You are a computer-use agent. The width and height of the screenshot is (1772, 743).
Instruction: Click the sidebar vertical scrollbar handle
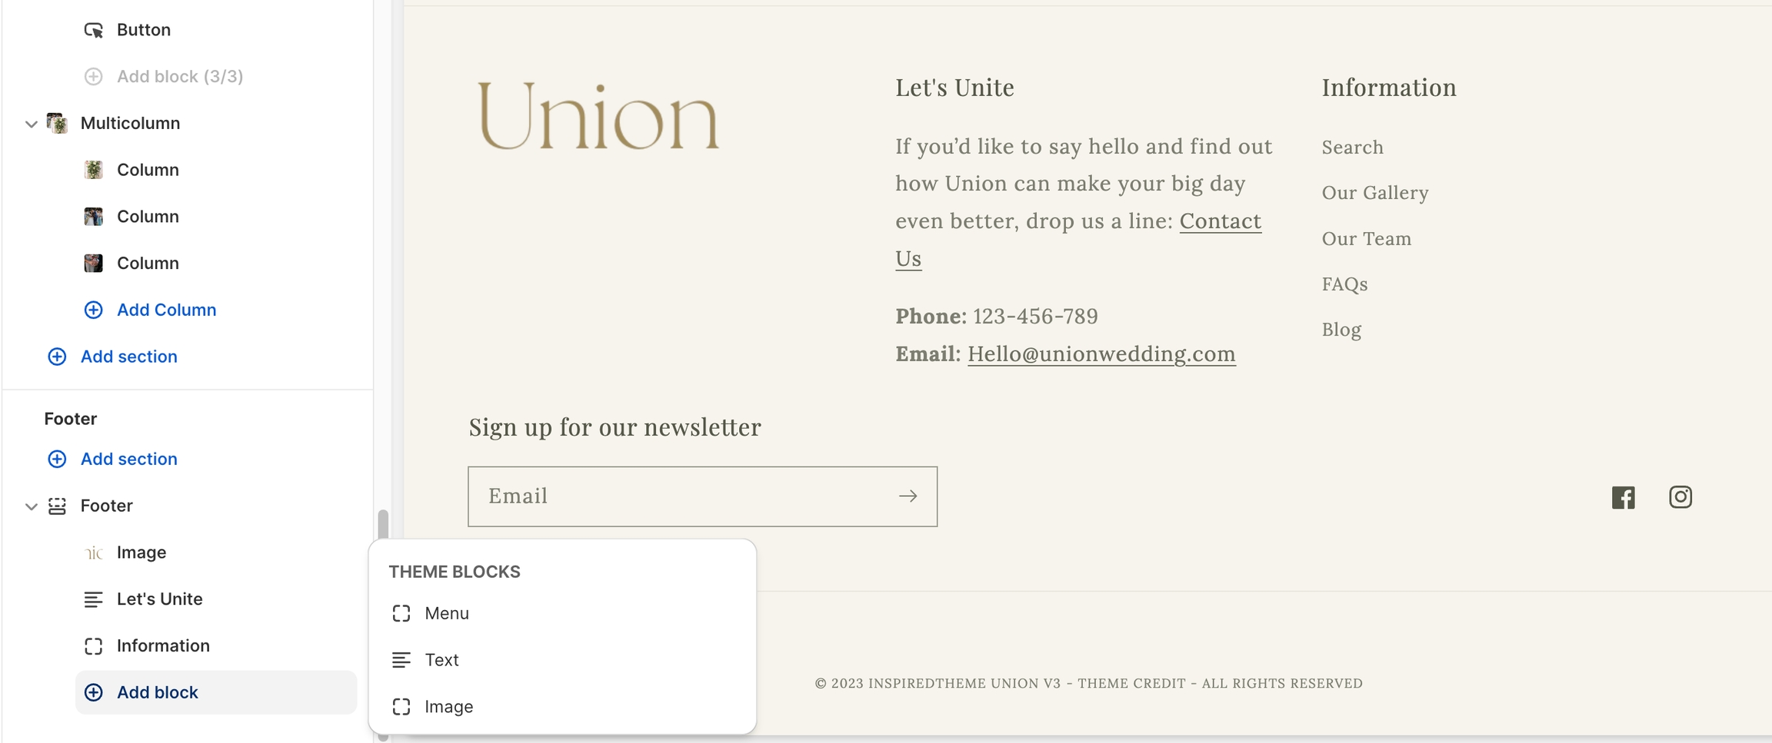click(x=382, y=525)
